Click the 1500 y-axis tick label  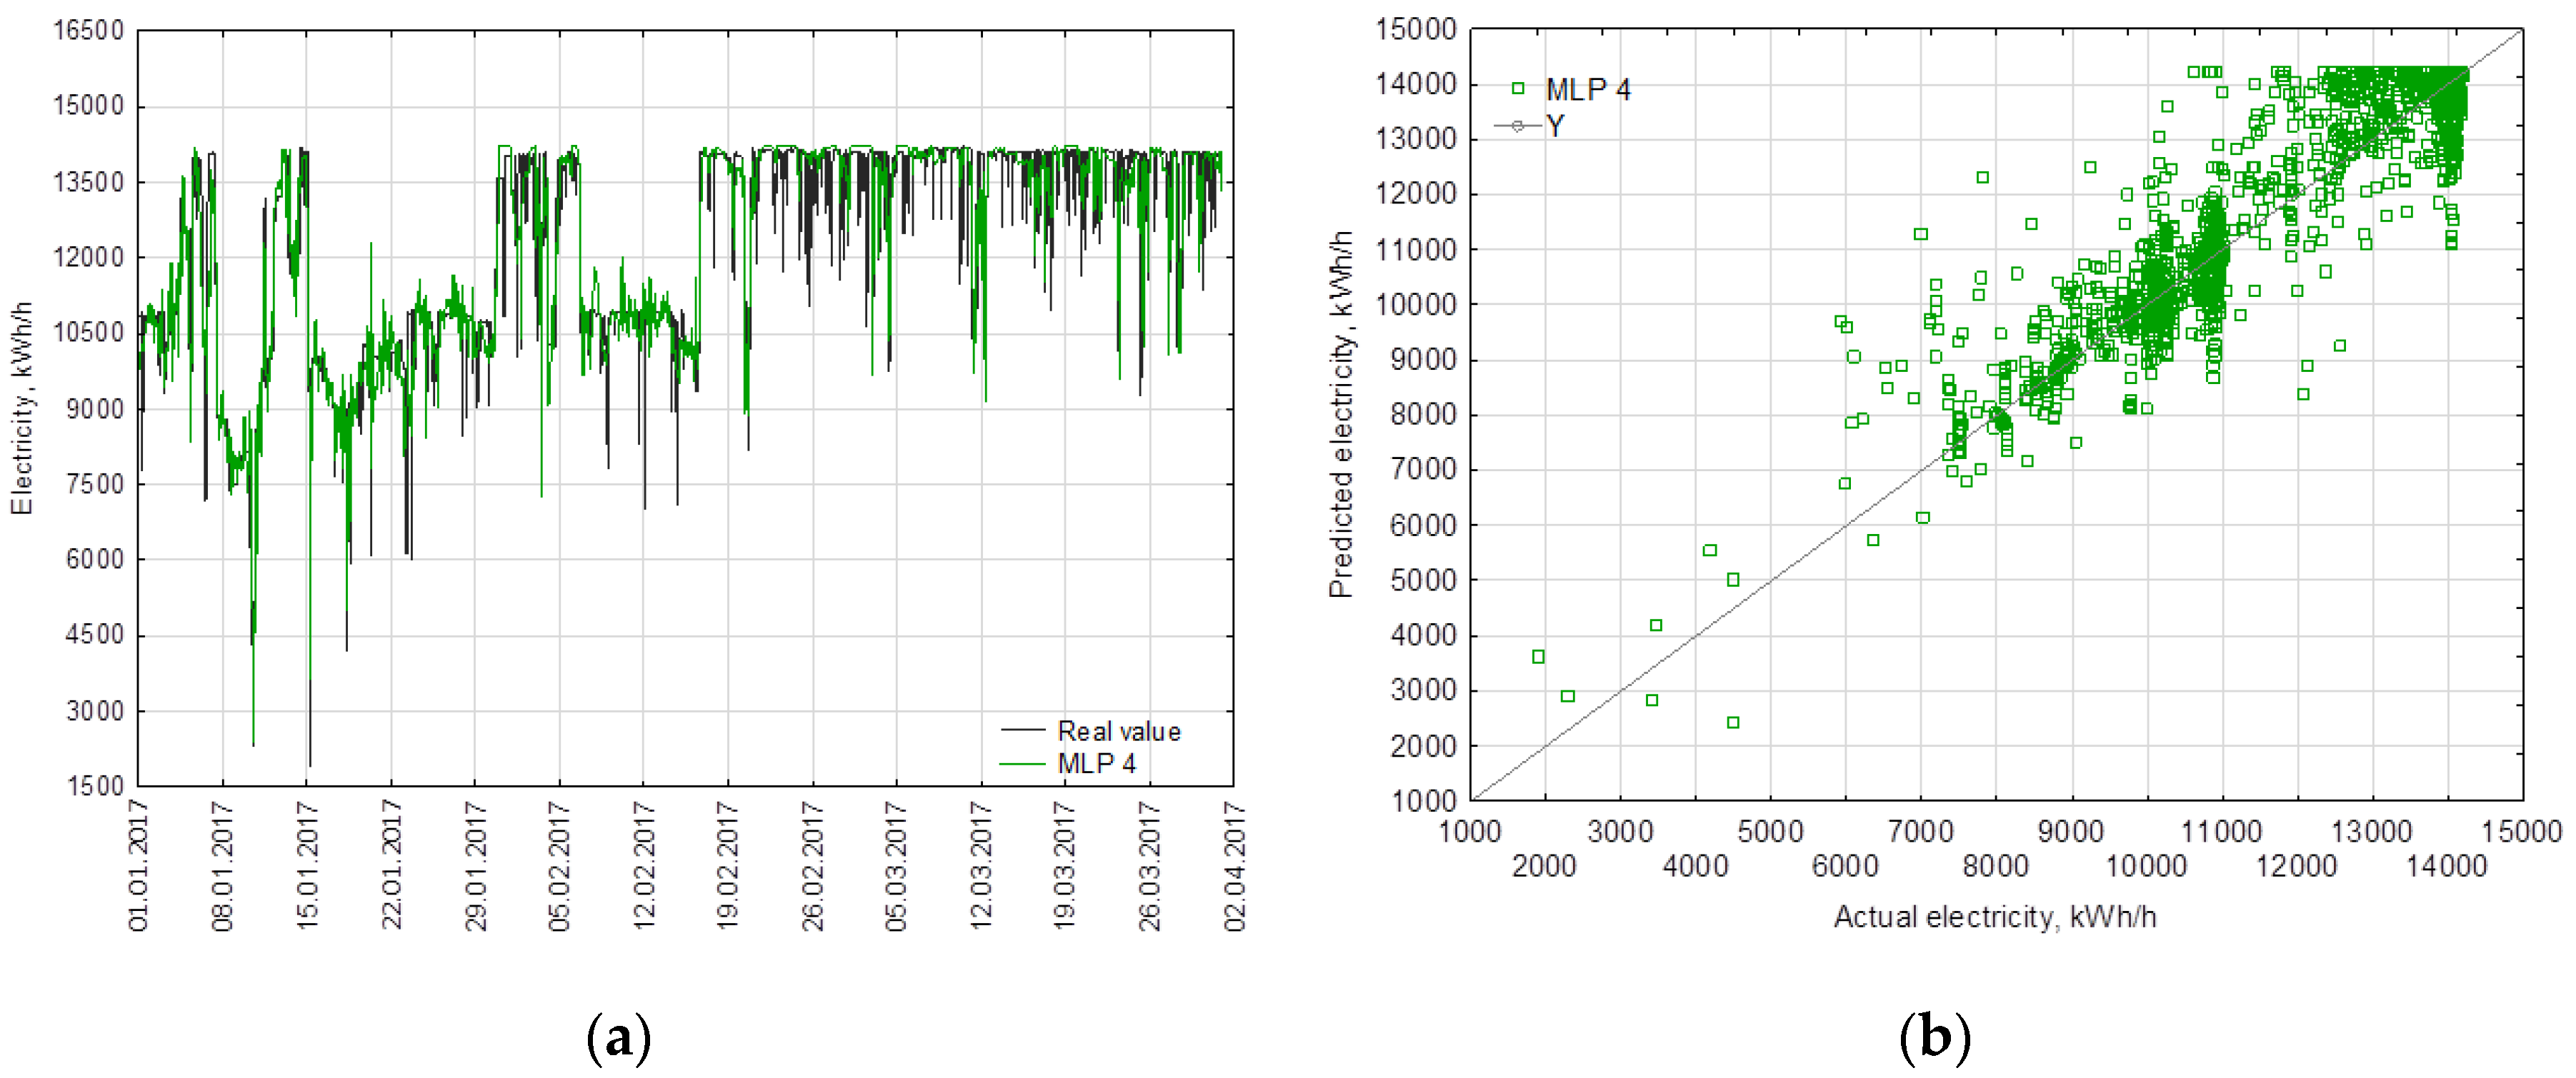point(94,786)
